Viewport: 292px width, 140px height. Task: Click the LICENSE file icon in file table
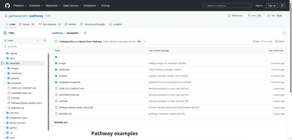(56, 101)
